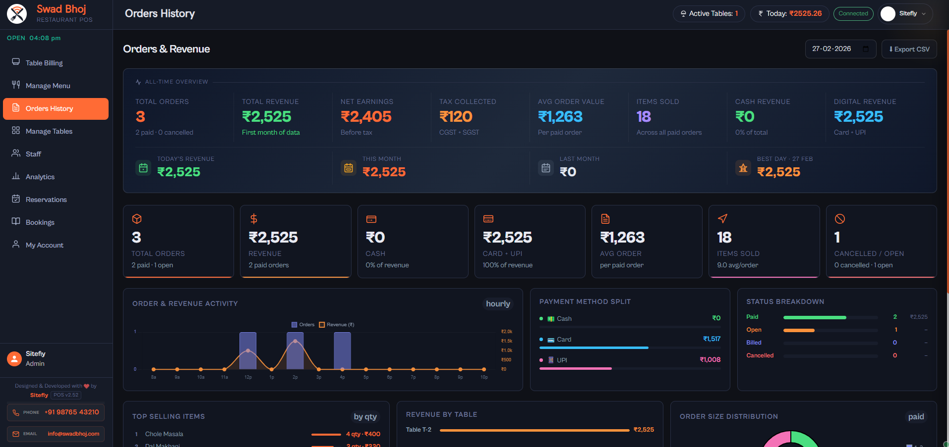Screen dimensions: 949x447
Task: Click the Reservations calendar icon
Action: coord(16,199)
